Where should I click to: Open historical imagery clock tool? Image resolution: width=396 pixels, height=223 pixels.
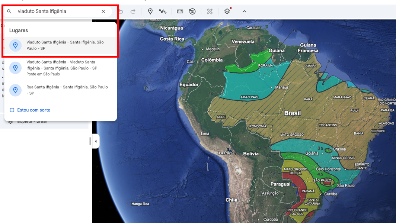(192, 12)
